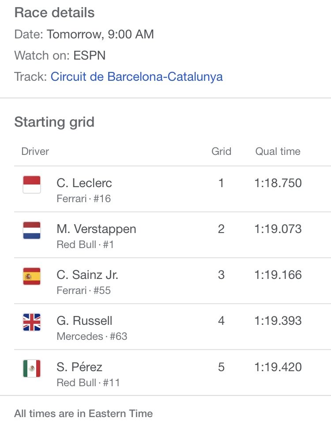Image resolution: width=331 pixels, height=429 pixels.
Task: Click the Mercedes #63 team label
Action: click(x=92, y=336)
